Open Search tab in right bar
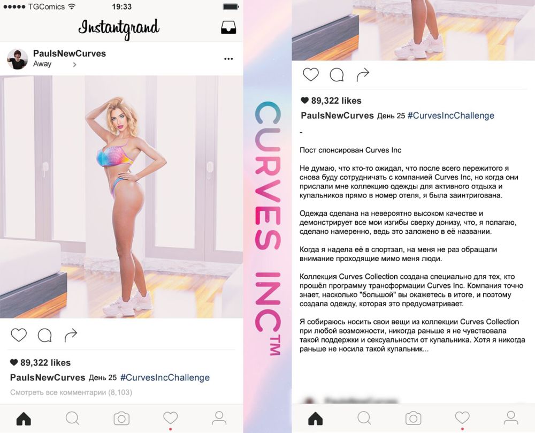 pos(364,418)
